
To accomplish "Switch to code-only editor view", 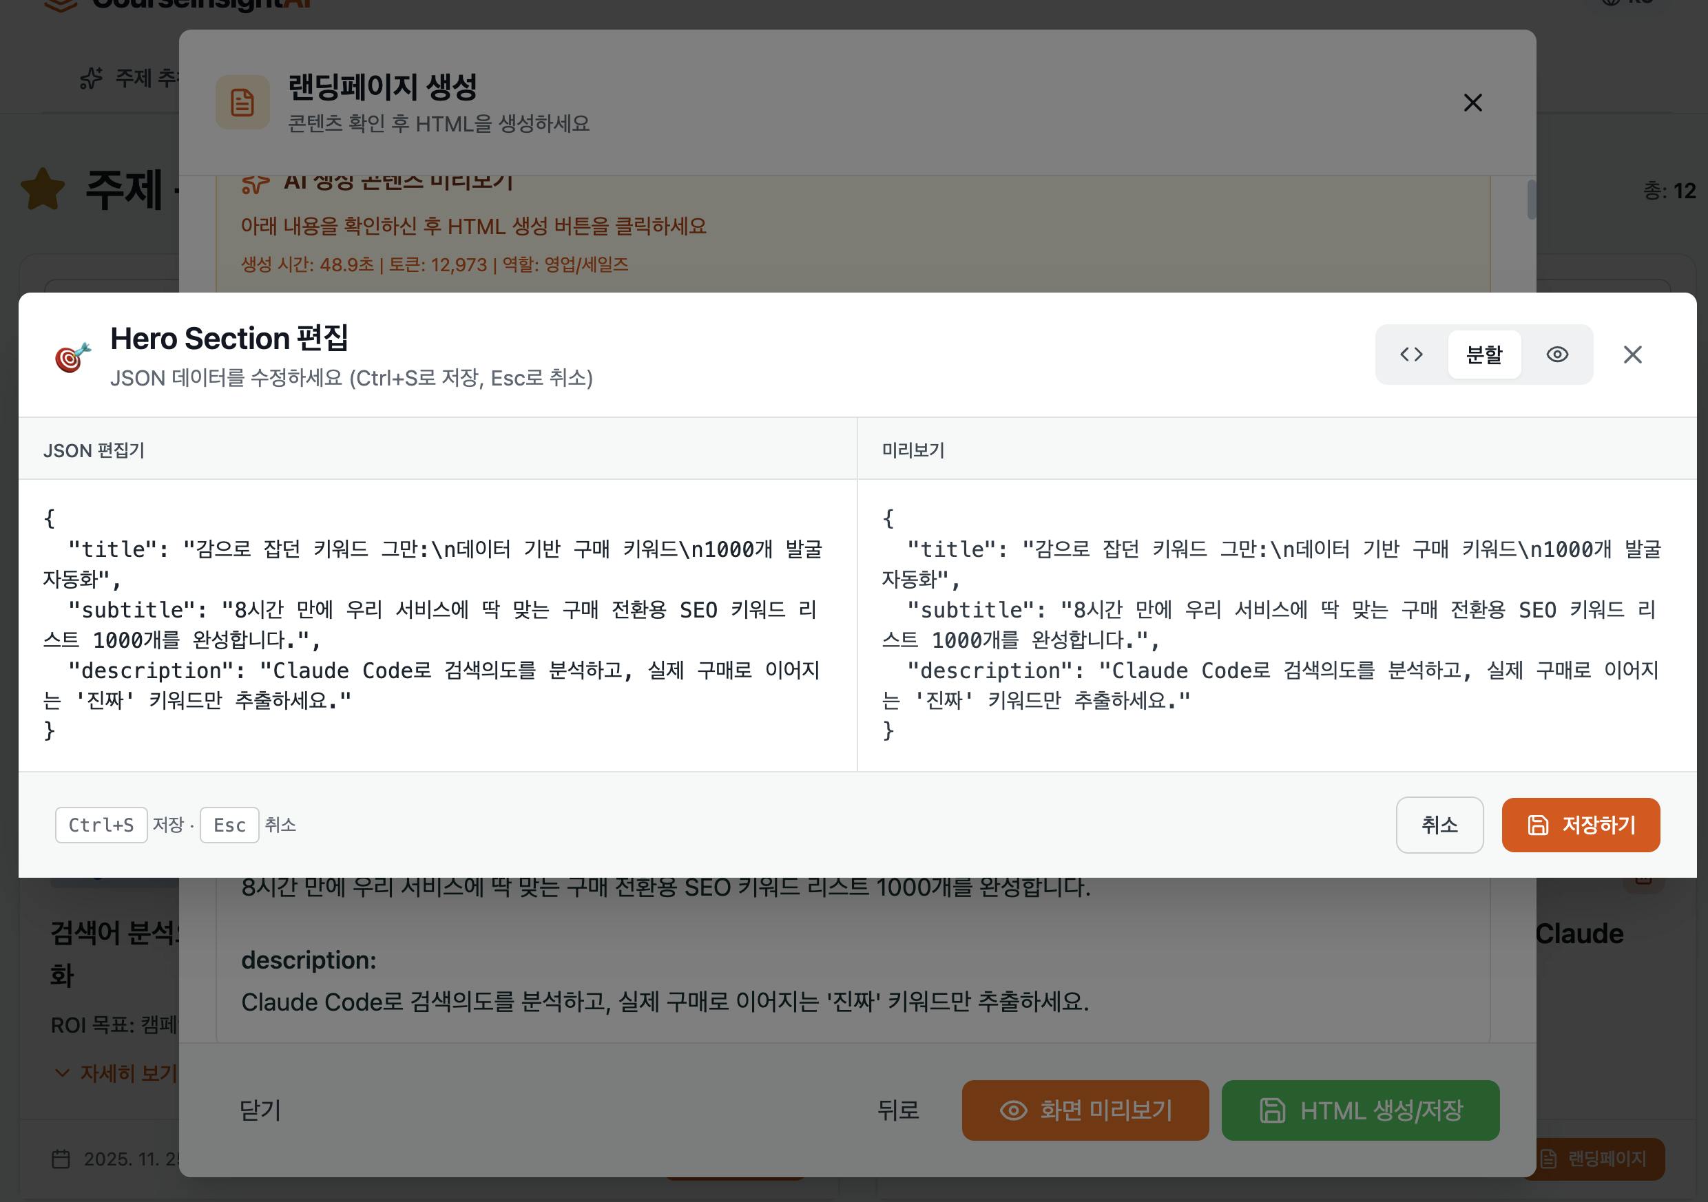I will pos(1410,355).
